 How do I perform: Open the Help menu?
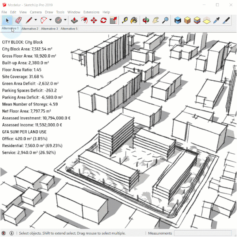tap(106, 12)
